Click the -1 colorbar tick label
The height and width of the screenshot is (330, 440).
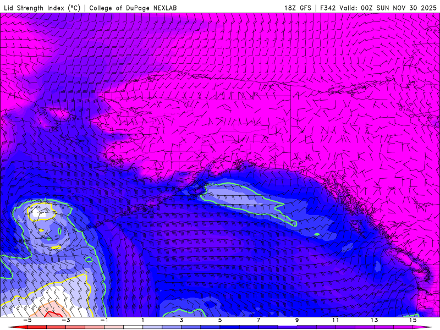(104, 320)
